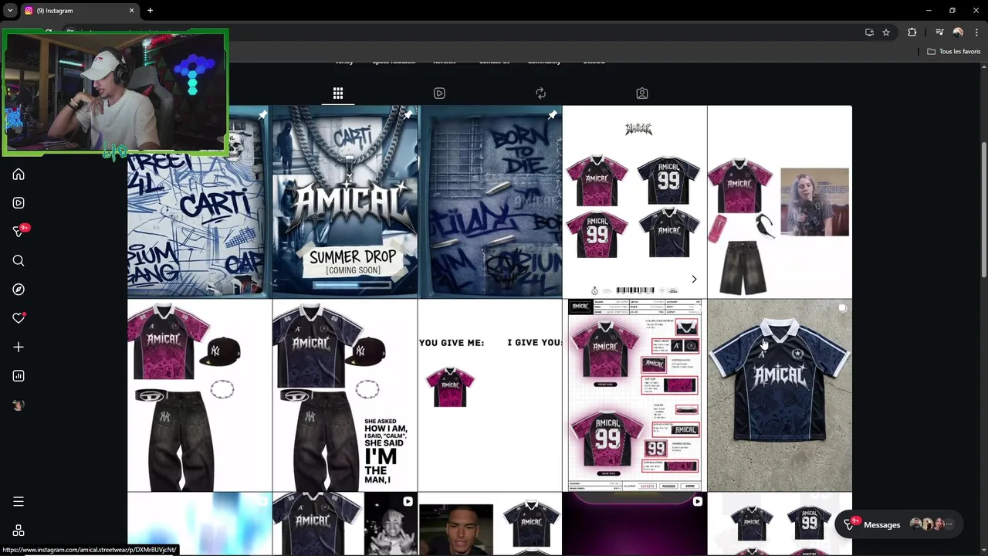Open 'You give me: I give you:' post
Screen dimensions: 988x556
[x=490, y=395]
